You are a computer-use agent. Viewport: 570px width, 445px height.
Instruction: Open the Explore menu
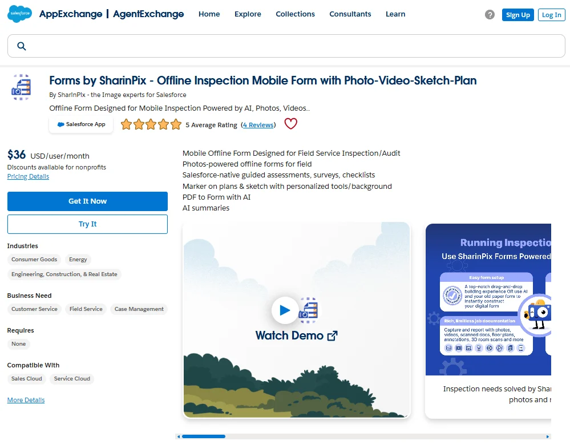pyautogui.click(x=248, y=14)
